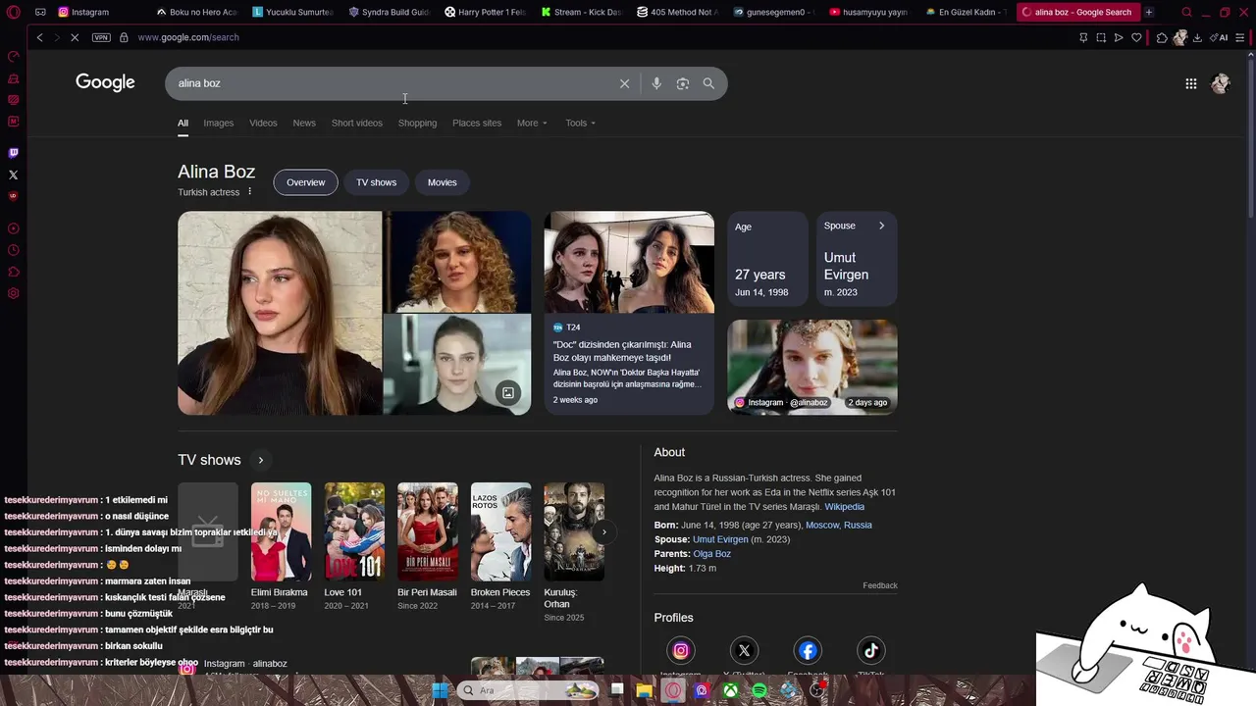Switch to the News search tab
This screenshot has height=706, width=1256.
(304, 123)
